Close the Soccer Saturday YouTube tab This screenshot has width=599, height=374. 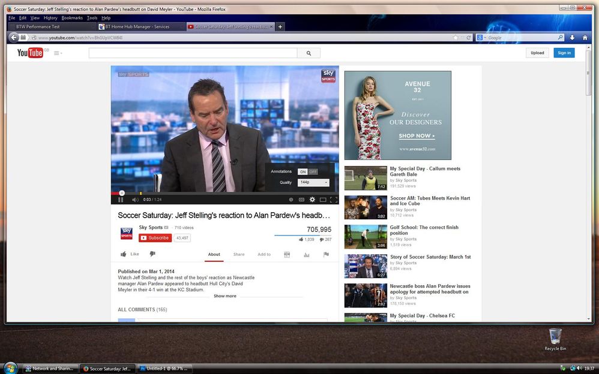[271, 27]
